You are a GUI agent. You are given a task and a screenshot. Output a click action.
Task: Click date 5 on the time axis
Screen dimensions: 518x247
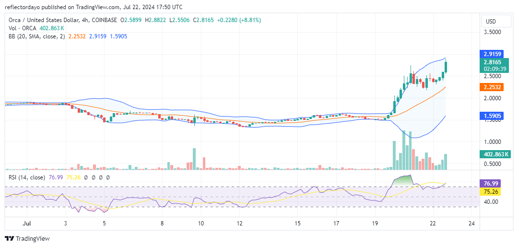(105, 223)
